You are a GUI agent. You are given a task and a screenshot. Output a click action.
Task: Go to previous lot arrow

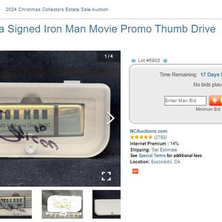(x=133, y=60)
